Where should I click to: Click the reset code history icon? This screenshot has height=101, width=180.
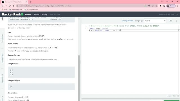click(x=171, y=21)
